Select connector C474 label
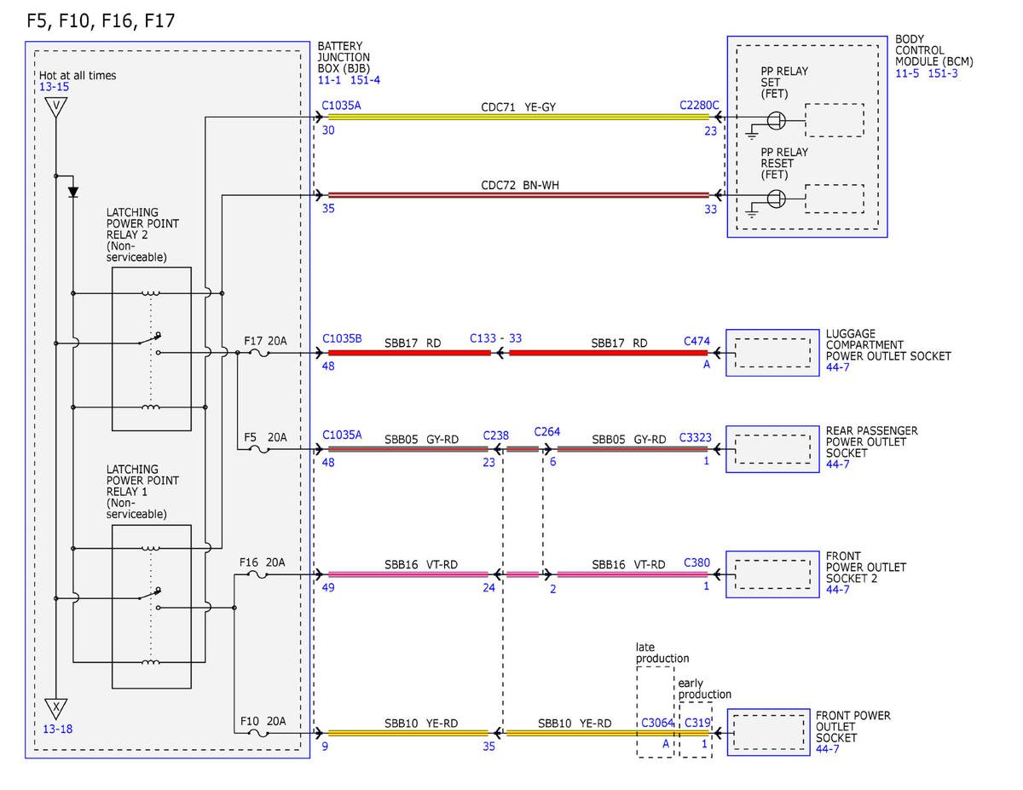1023x790 pixels. [696, 341]
